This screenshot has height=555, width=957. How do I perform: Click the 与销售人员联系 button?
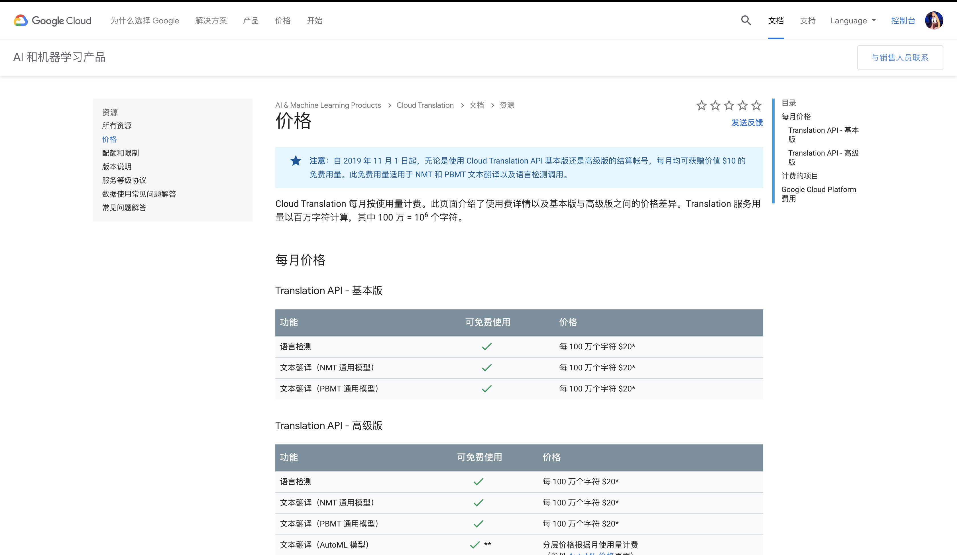pos(900,57)
